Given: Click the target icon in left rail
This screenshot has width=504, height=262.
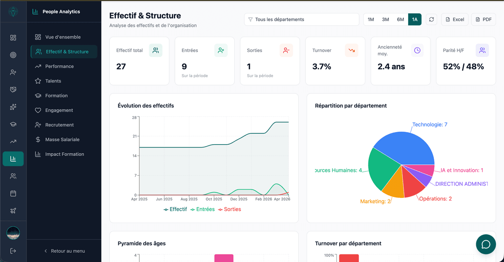Looking at the screenshot, I should (13, 55).
